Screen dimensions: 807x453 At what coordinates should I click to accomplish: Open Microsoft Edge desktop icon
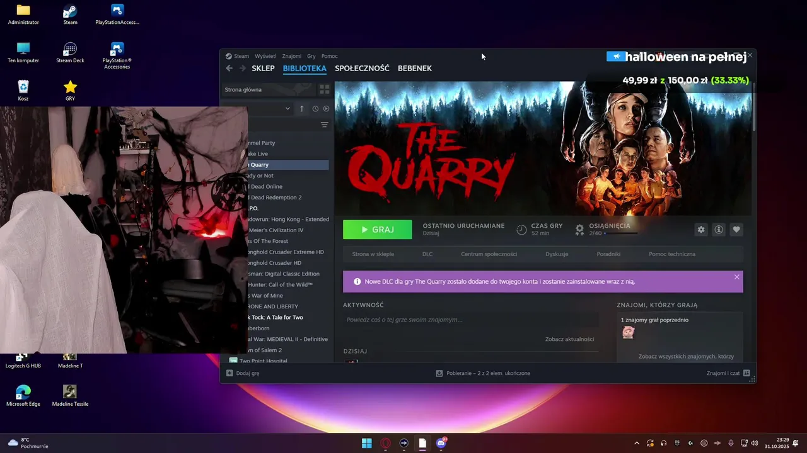pyautogui.click(x=23, y=395)
